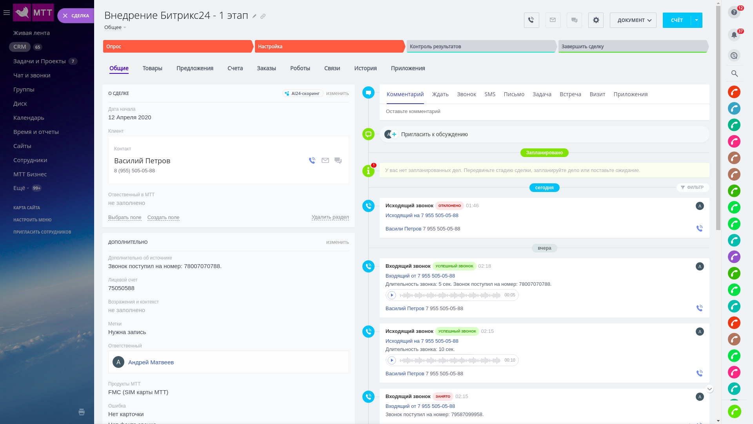Viewport: 753px width, 424px height.
Task: Switch to the Предложения tab
Action: coord(195,68)
